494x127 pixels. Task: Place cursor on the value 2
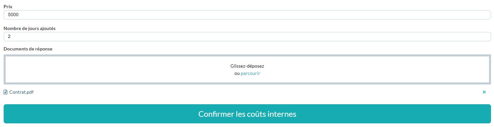9,37
